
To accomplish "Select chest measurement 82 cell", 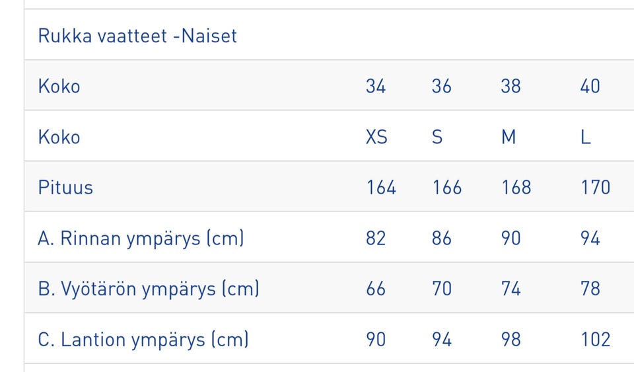I will point(376,239).
